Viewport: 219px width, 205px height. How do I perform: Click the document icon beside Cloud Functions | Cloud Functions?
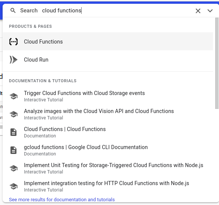pos(13,132)
